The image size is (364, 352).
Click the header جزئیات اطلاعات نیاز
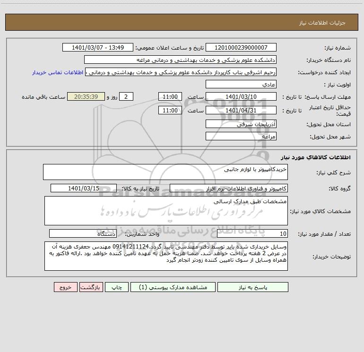point(322,23)
